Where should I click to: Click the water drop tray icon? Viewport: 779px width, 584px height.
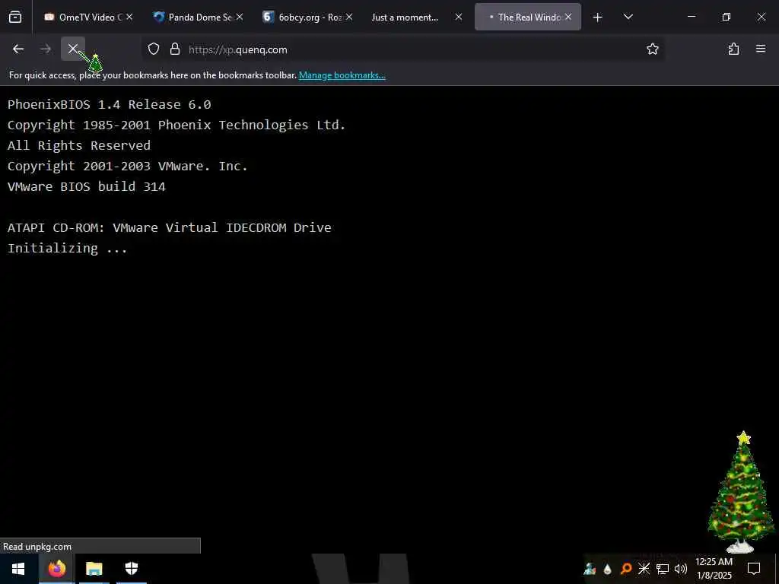tap(608, 569)
